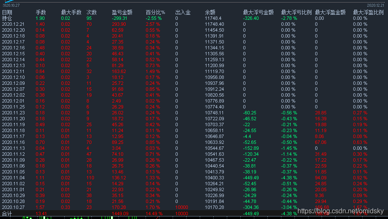The width and height of the screenshot is (388, 219).
Task: Click balance 11454.50 in the 2020.12.20 row
Action: coord(214,30)
